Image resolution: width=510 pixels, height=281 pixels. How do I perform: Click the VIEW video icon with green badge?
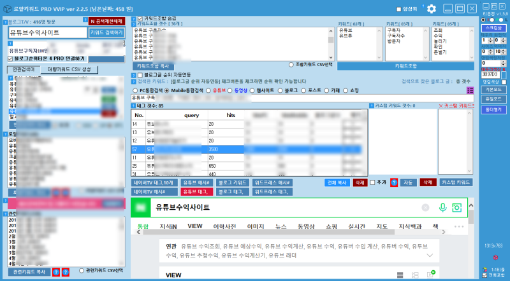[431, 274]
